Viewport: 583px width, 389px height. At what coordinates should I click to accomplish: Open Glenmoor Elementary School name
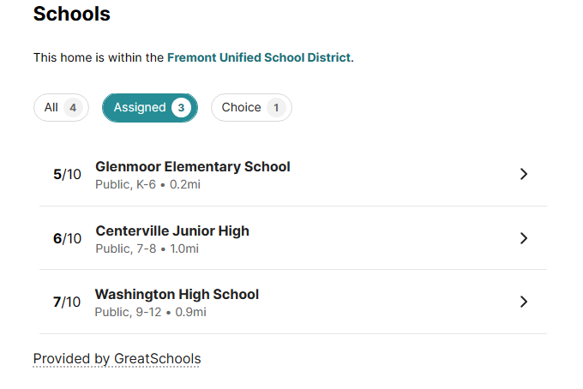(x=193, y=167)
